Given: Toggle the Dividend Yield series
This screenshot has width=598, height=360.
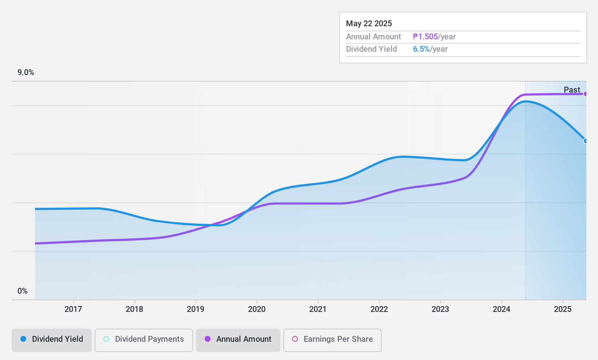Looking at the screenshot, I should coord(52,340).
